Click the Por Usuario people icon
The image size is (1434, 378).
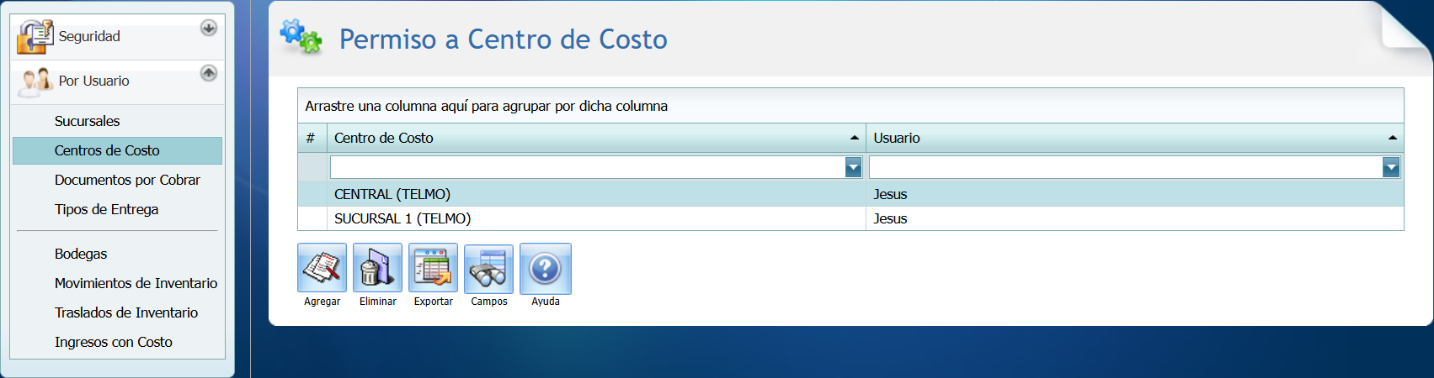point(36,81)
